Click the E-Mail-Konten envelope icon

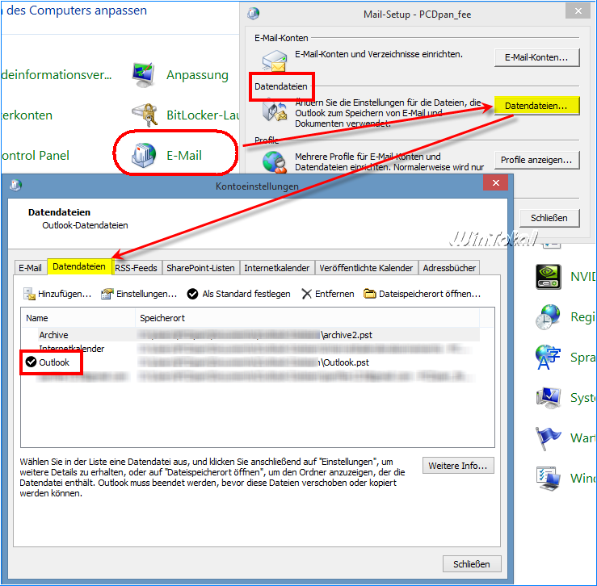click(x=274, y=61)
